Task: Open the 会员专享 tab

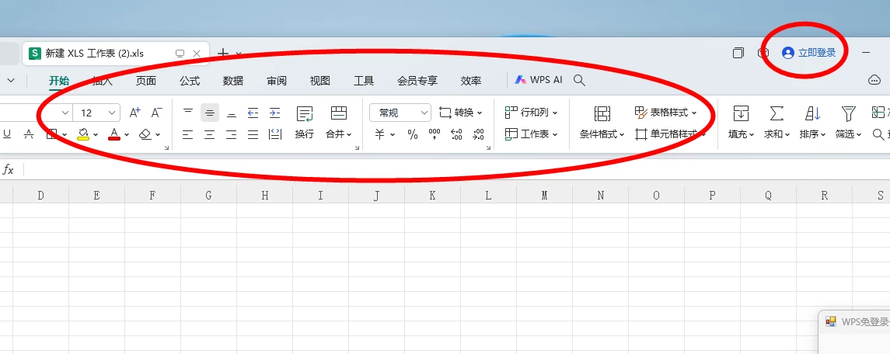Action: (417, 81)
